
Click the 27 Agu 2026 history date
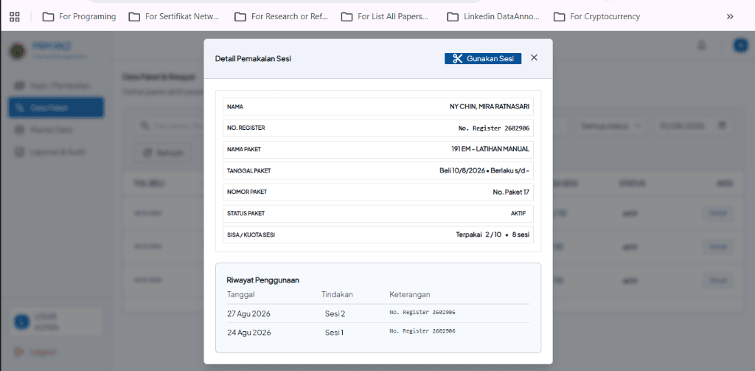click(248, 313)
